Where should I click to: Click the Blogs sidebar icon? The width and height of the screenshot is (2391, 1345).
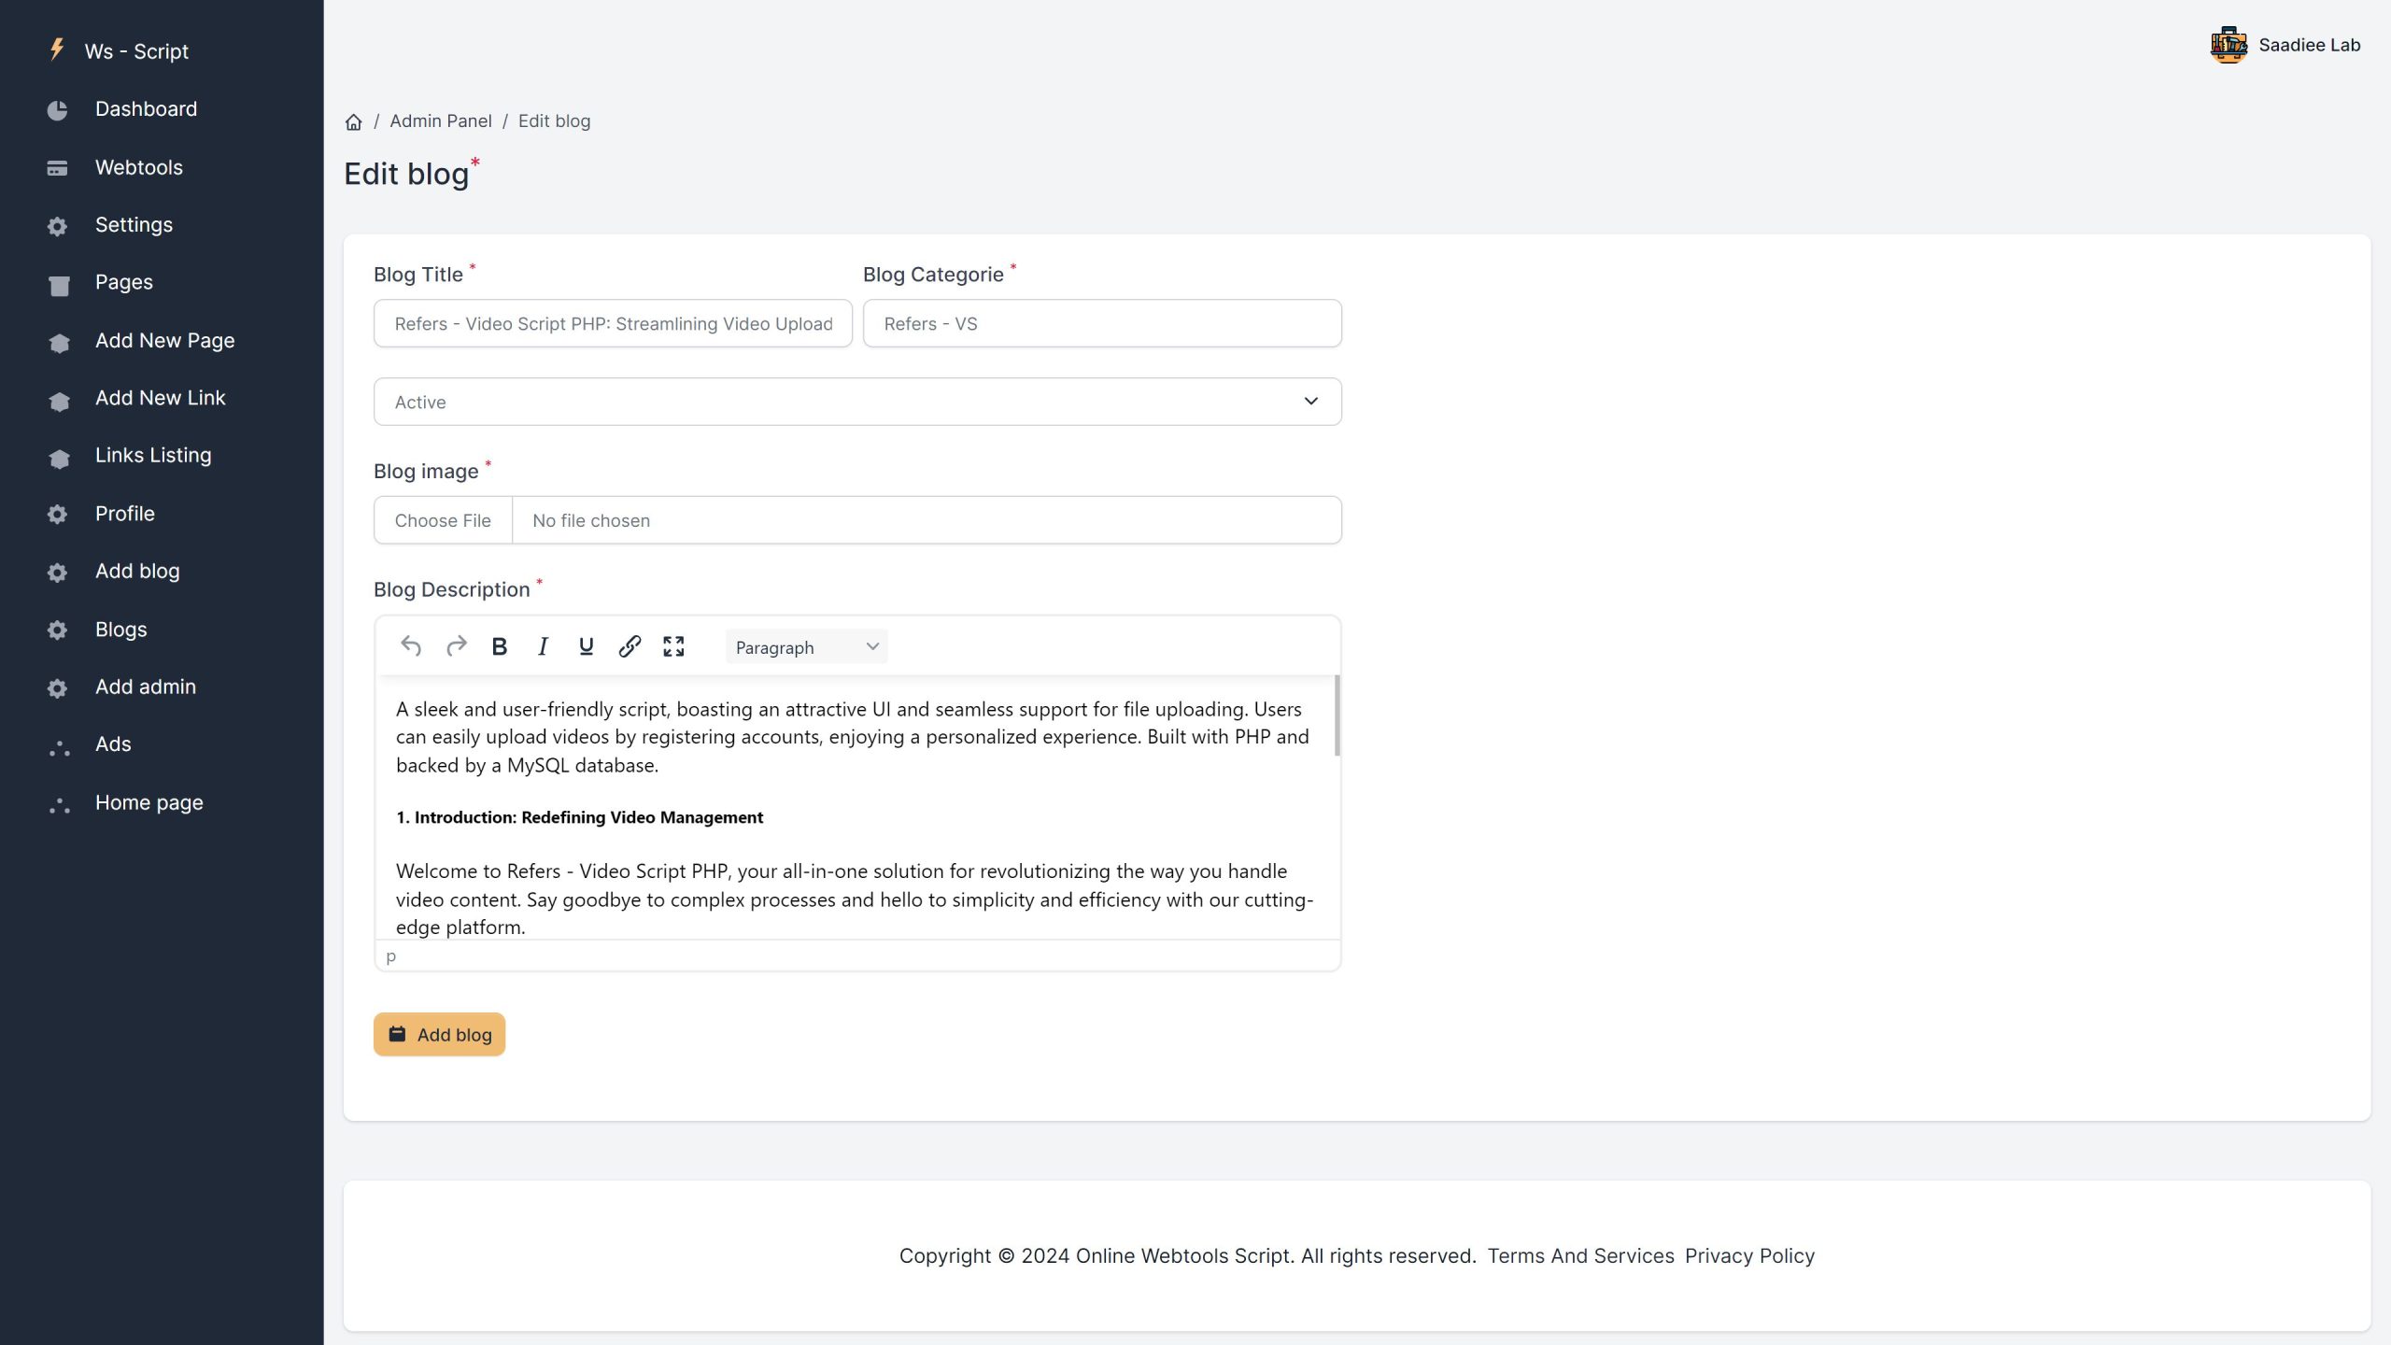56,629
